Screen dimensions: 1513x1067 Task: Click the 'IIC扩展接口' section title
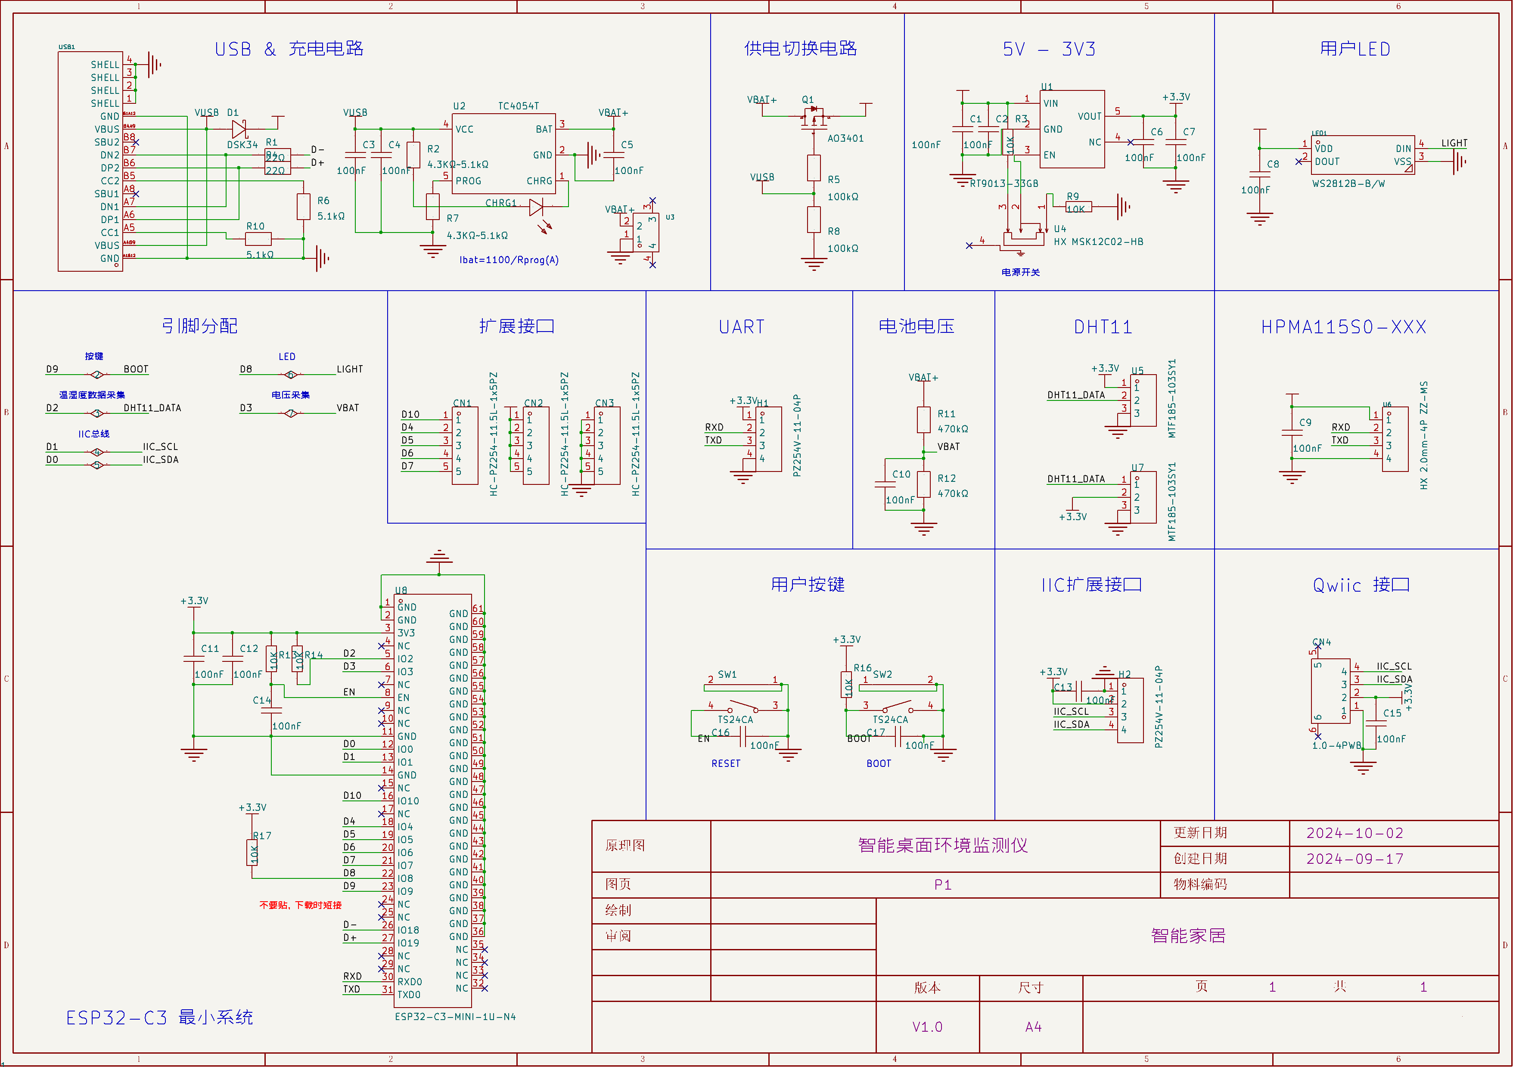pos(1091,584)
